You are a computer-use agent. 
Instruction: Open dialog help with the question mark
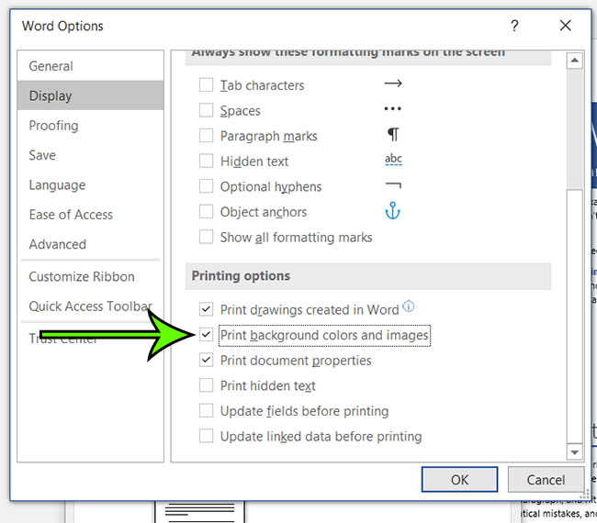[x=514, y=26]
